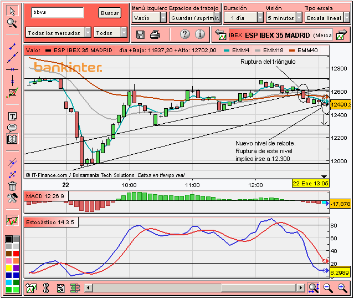
Task: Select the move line points tool
Action: pos(12,174)
